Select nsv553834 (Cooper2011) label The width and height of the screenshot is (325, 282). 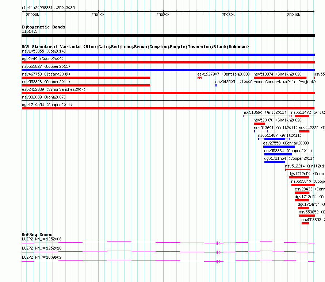tap(288, 151)
